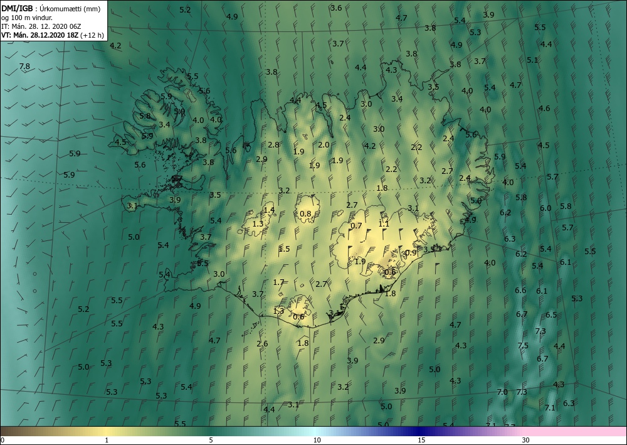Click the colorbar label 15
Viewport: 627px width, 445px height.
pyautogui.click(x=421, y=440)
